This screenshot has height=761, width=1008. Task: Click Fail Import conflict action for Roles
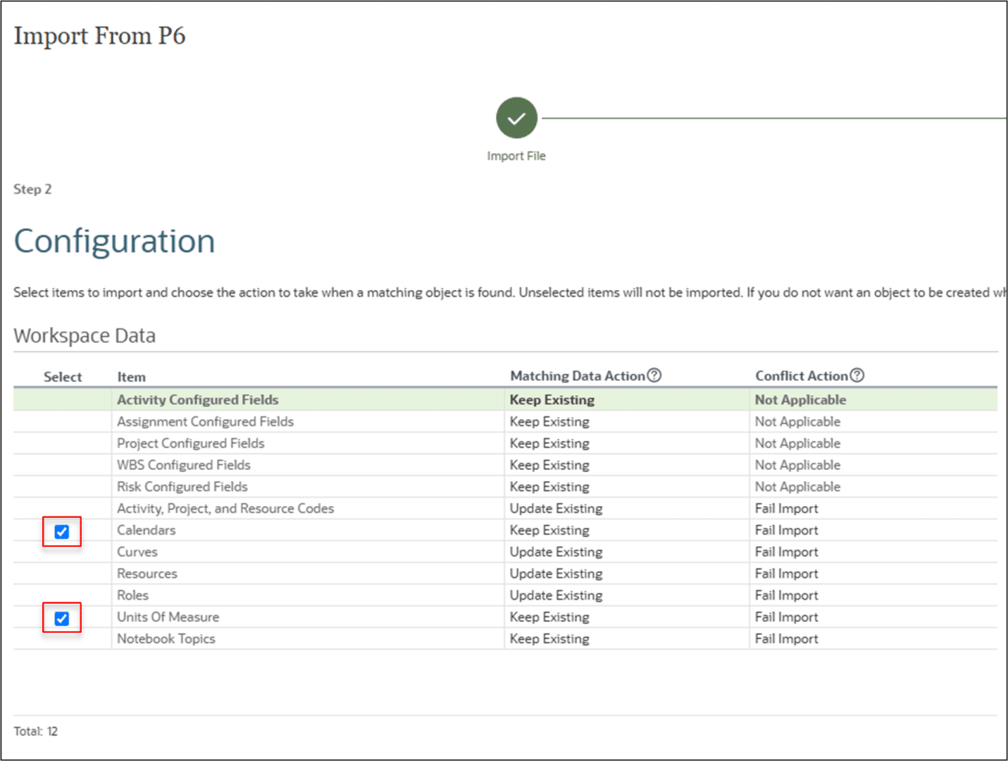point(786,595)
